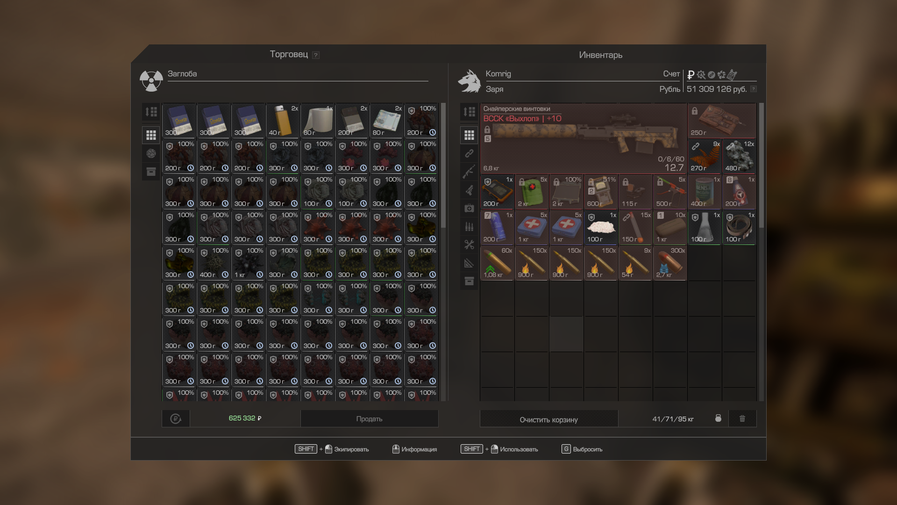This screenshot has width=897, height=505.
Task: Click the inventory list scrollbar
Action: (762, 166)
